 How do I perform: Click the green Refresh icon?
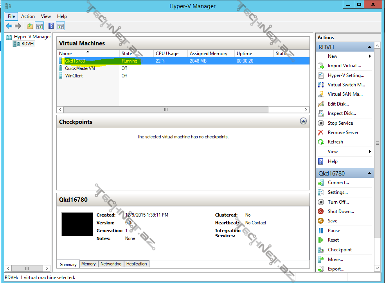(x=321, y=142)
